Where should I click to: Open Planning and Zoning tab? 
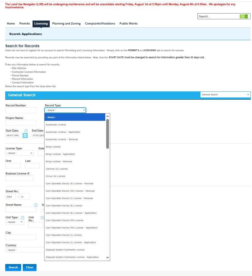coord(66,24)
